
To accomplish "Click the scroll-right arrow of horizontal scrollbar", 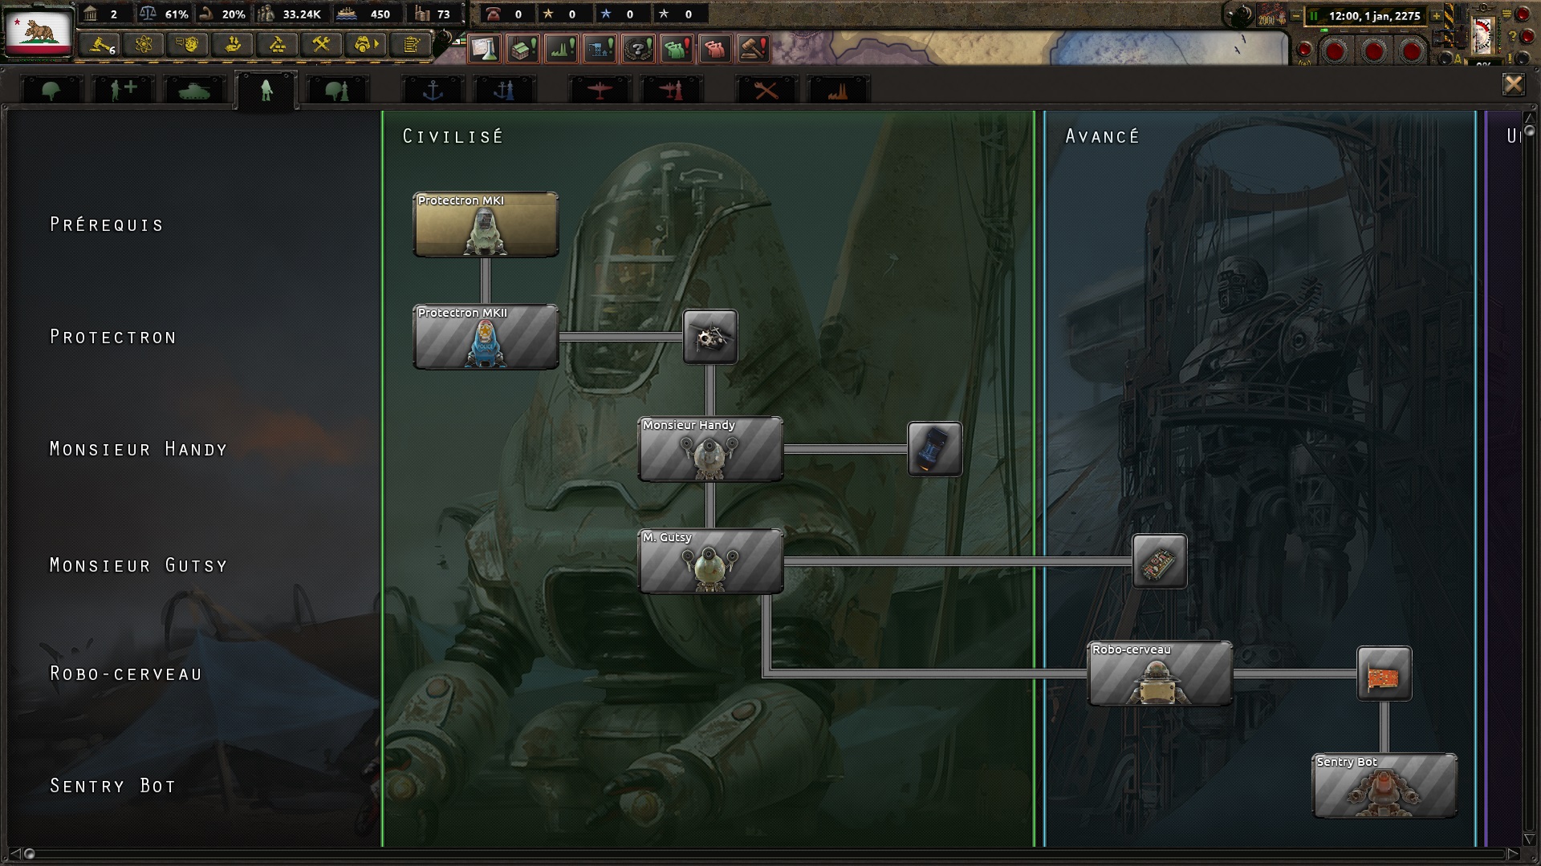I will point(1514,854).
